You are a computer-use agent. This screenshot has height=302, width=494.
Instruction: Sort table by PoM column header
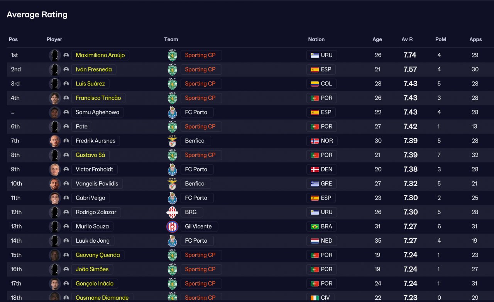pos(441,39)
